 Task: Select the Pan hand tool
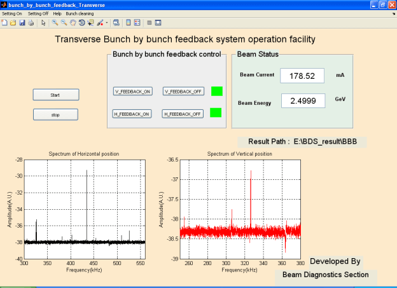click(73, 23)
